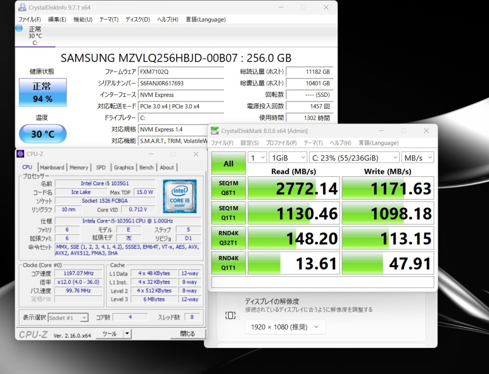Open the test size dropdown showing 1GiB

(x=288, y=158)
